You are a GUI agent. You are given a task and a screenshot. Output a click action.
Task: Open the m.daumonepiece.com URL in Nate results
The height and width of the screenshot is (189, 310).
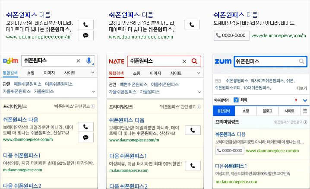click(129, 170)
